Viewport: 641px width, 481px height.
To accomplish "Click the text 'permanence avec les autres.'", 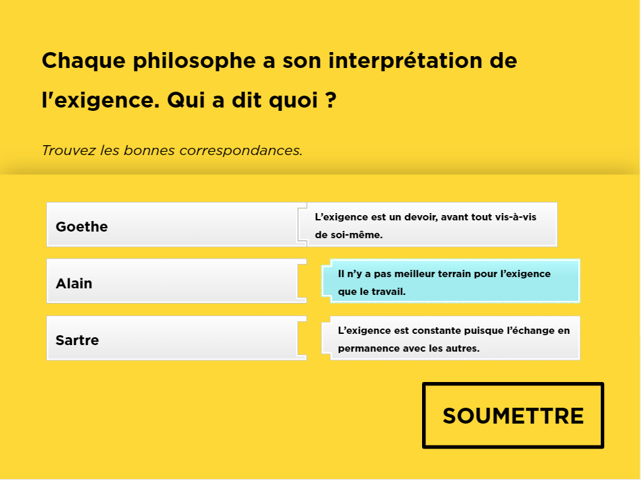I will point(408,348).
